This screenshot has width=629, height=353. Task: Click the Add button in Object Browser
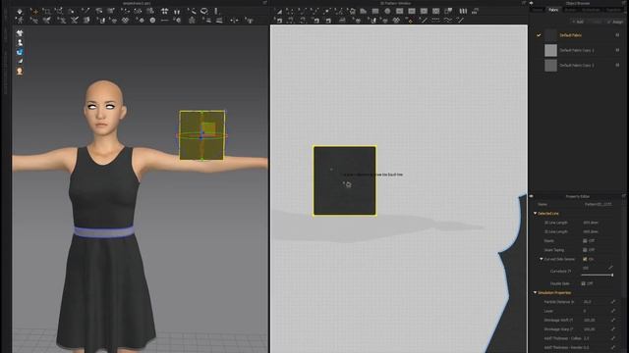click(579, 22)
